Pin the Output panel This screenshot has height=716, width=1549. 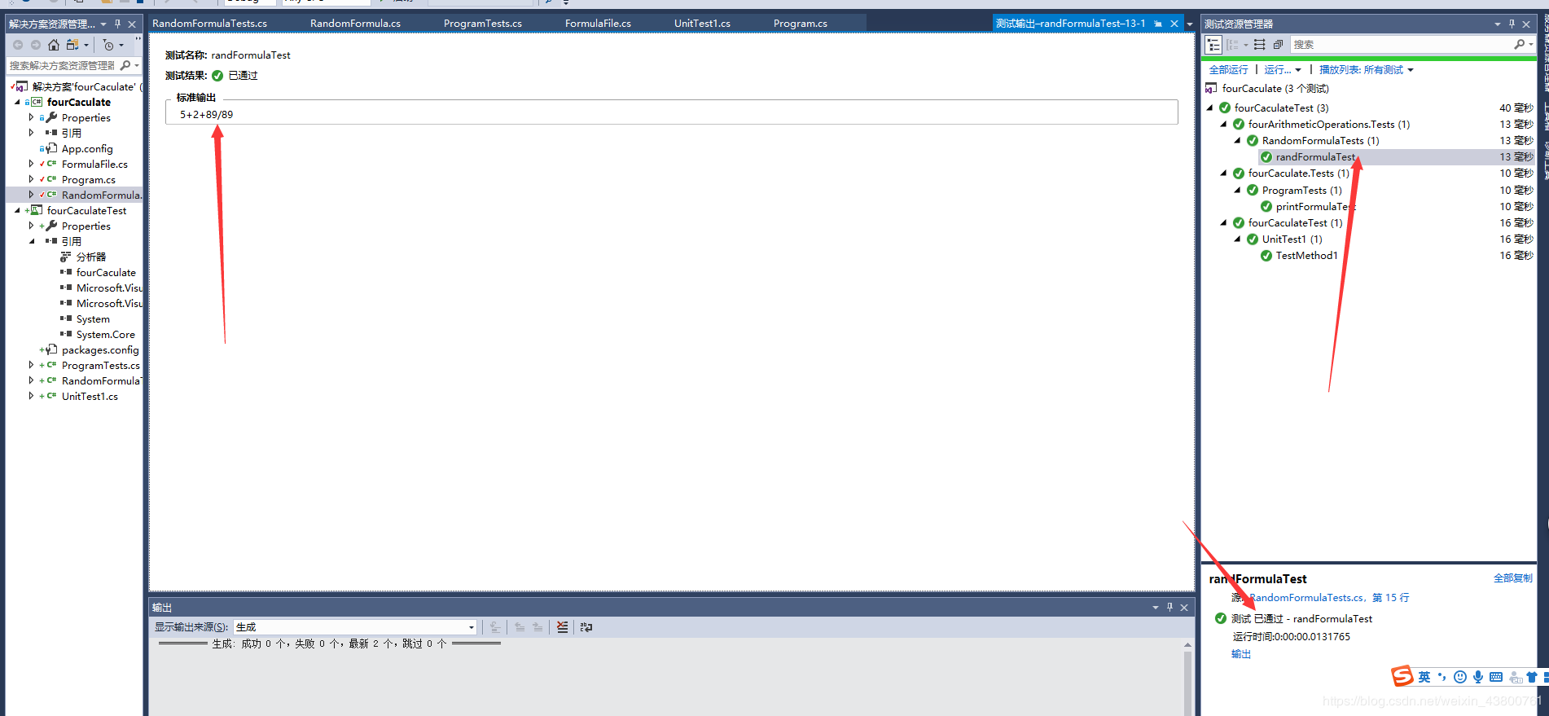(x=1169, y=607)
